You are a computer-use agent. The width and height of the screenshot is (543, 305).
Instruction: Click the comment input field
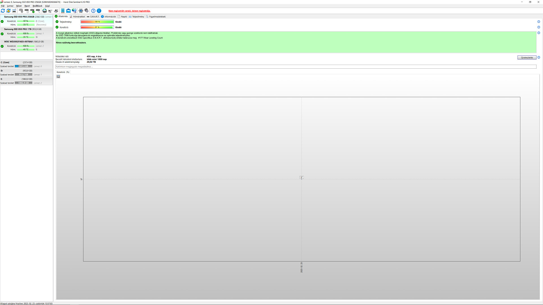pos(296,67)
